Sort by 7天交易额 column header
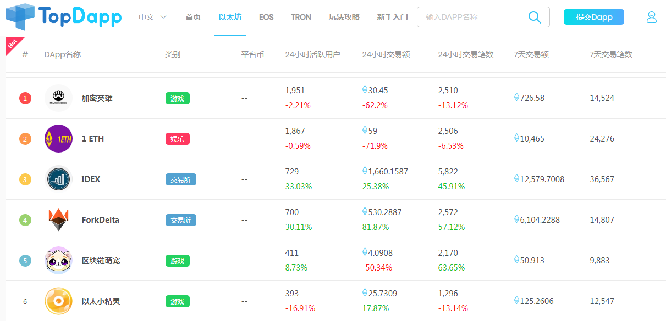The width and height of the screenshot is (666, 321). pyautogui.click(x=531, y=54)
